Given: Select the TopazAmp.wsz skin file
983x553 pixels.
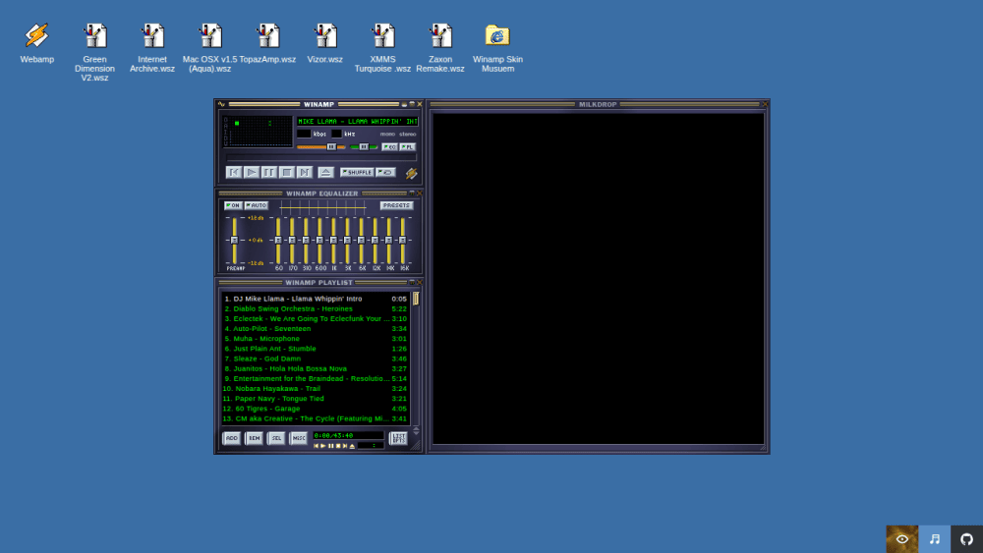Looking at the screenshot, I should click(x=267, y=42).
